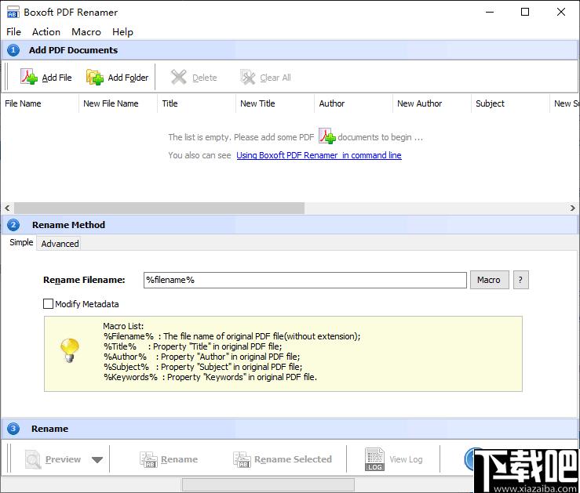Click the File Name column header
The width and height of the screenshot is (580, 493).
(39, 103)
